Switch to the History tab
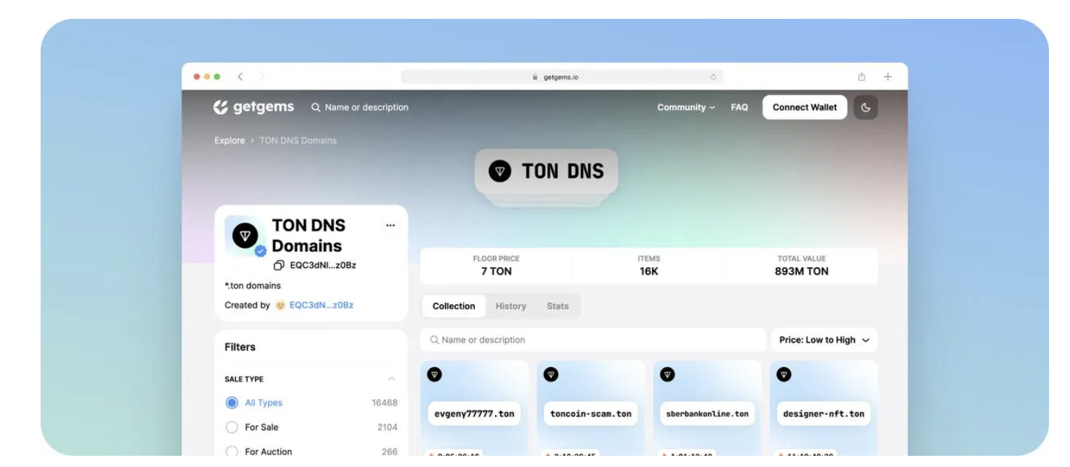 point(510,306)
